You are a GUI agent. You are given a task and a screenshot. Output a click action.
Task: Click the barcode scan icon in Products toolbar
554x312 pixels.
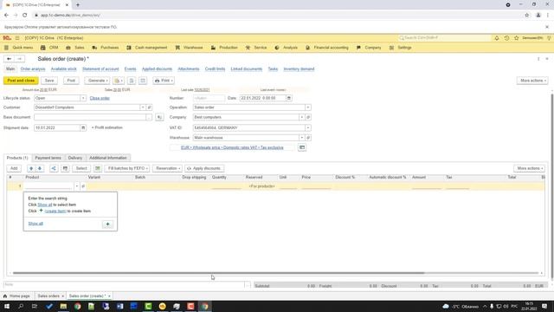point(65,168)
